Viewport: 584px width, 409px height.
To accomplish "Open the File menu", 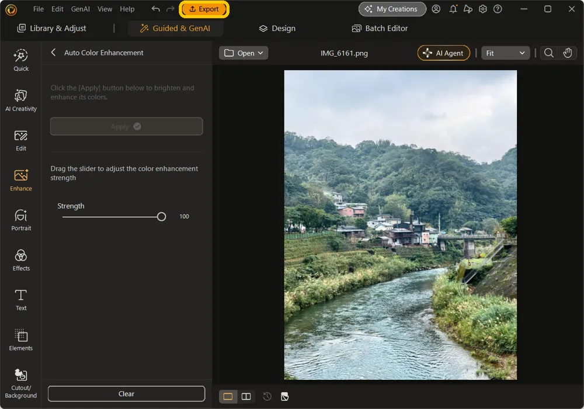I will click(x=39, y=9).
